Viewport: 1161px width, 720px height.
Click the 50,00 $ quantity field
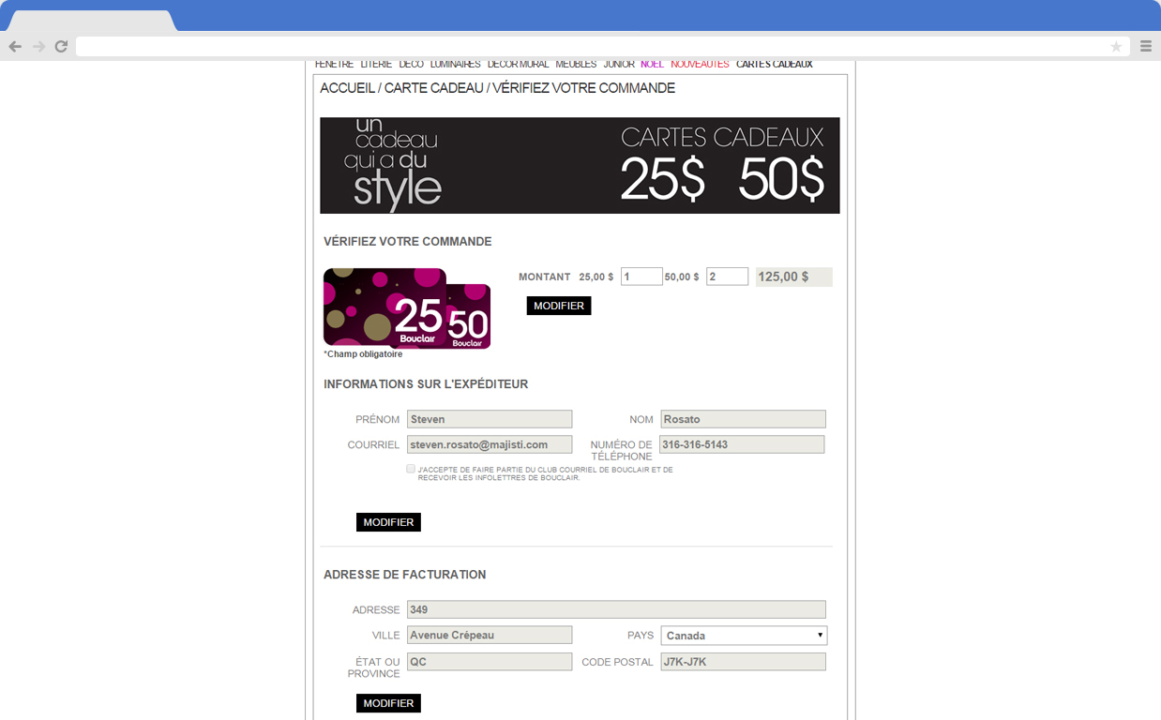pos(727,276)
